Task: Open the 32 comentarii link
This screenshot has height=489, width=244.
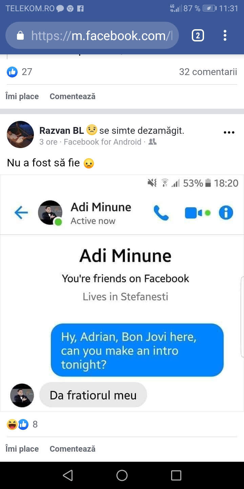Action: 208,72
